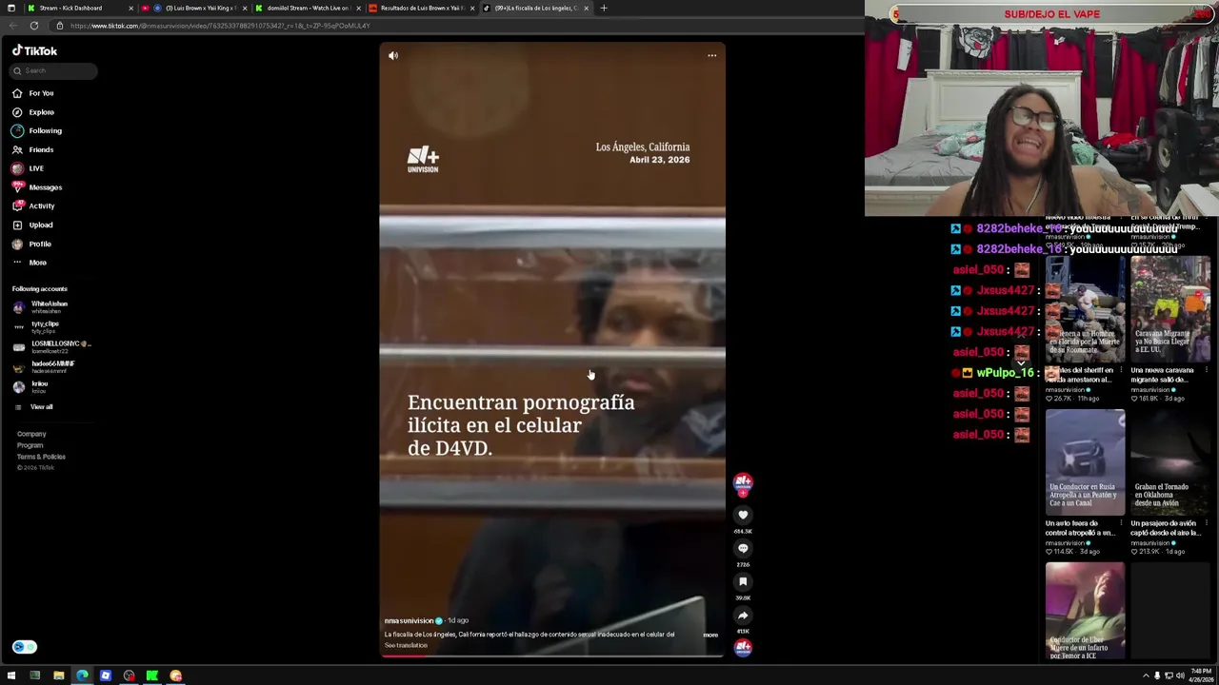Expand caption with 'more'
1219x685 pixels.
coord(710,635)
